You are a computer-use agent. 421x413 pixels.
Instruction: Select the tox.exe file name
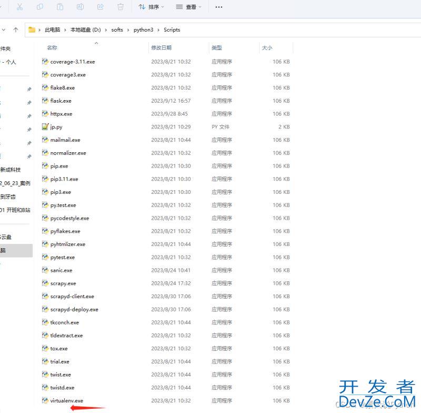point(59,349)
